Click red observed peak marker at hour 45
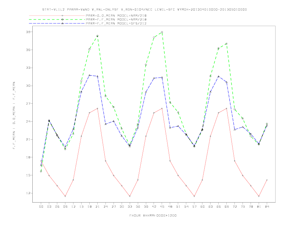The width and height of the screenshot is (291, 225). (162, 108)
